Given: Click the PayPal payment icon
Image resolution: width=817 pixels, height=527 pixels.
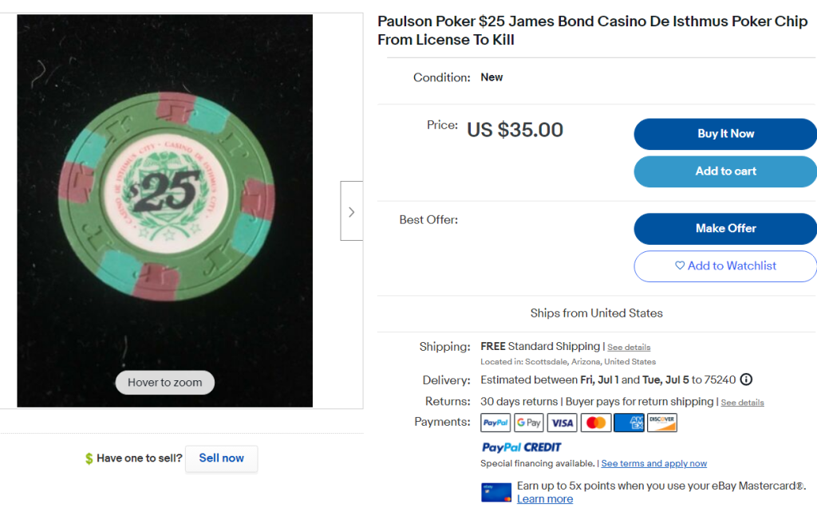Looking at the screenshot, I should pyautogui.click(x=495, y=423).
